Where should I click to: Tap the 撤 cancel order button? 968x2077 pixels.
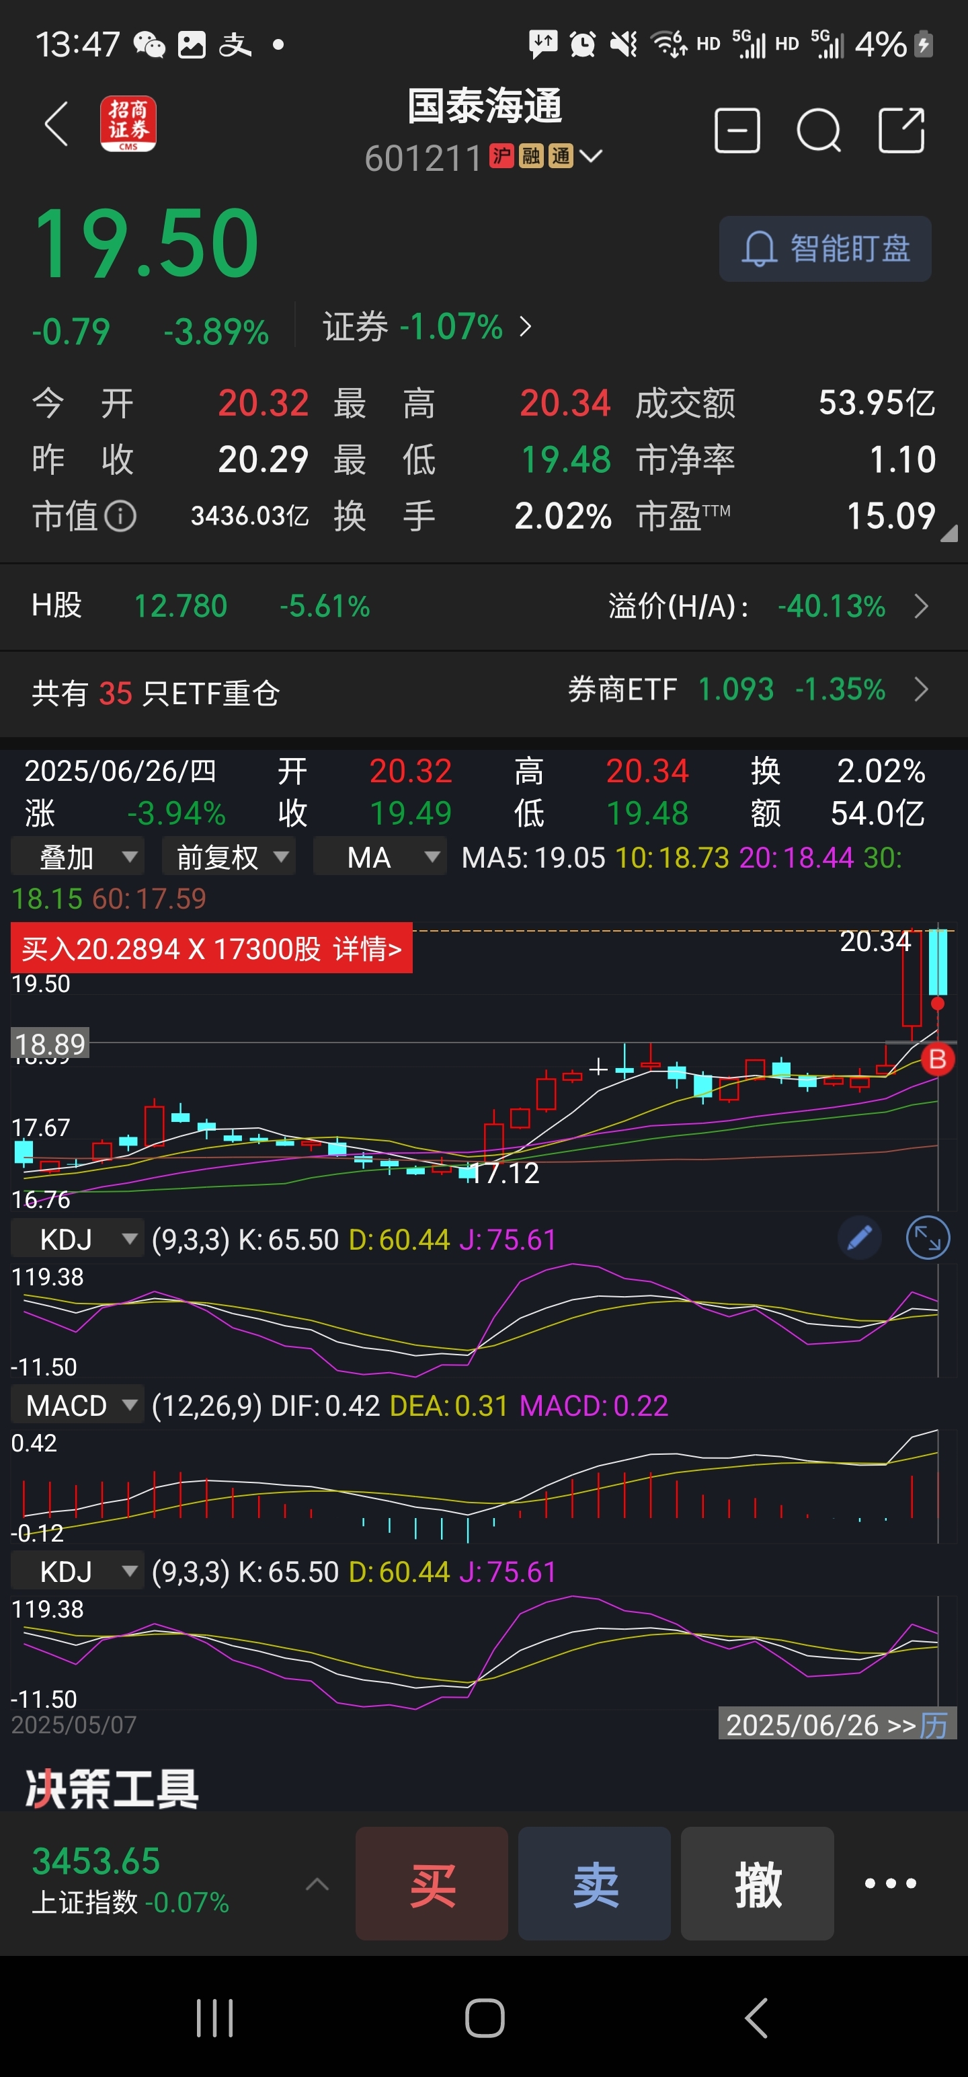pyautogui.click(x=757, y=1884)
